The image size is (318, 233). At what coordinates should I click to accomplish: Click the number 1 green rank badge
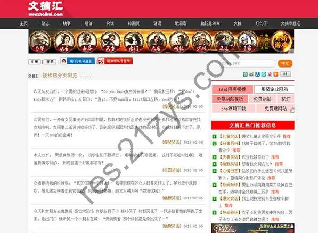point(214,137)
